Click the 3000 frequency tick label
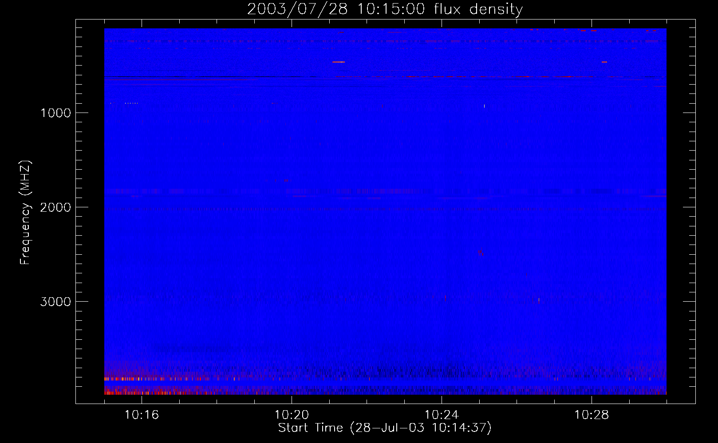Screen dimensions: 718x443 tap(55, 301)
